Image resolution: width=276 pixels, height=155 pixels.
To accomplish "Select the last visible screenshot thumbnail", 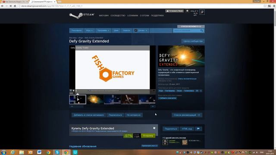I will pyautogui.click(x=147, y=99).
